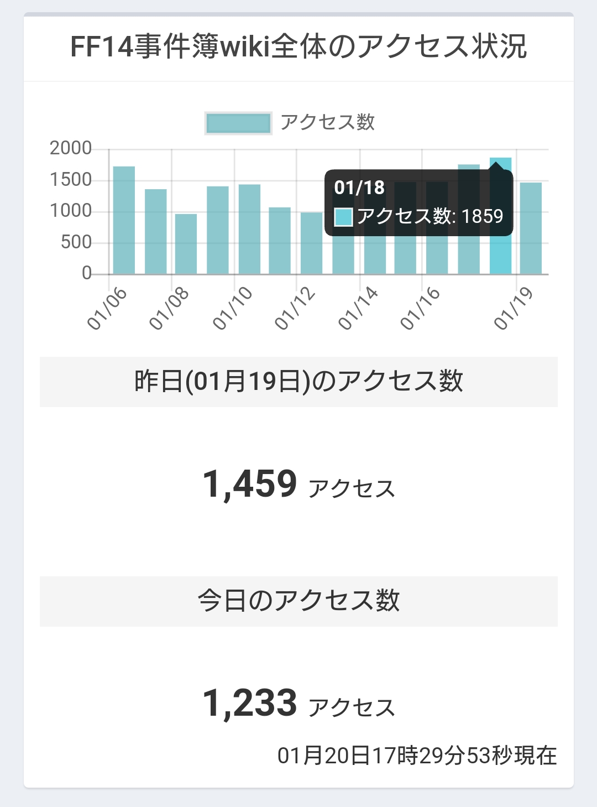Click the アクセス数 legend label
This screenshot has height=807, width=597.
[327, 122]
